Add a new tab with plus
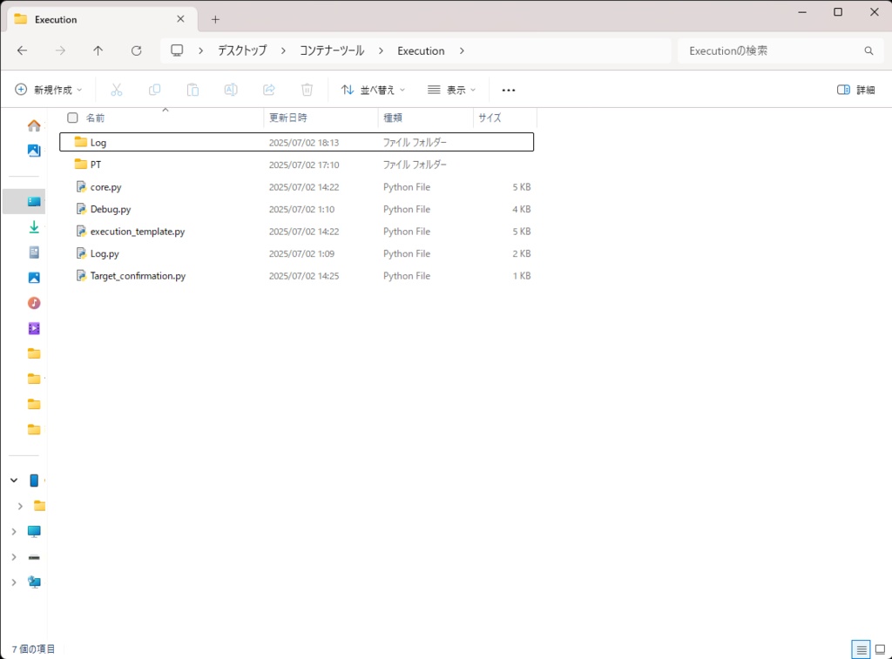The image size is (892, 659). point(216,19)
